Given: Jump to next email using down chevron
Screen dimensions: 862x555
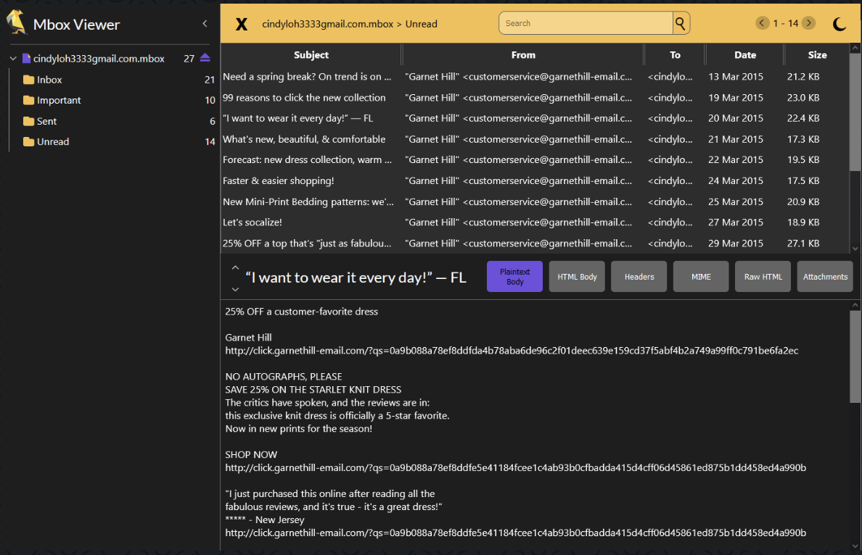Looking at the screenshot, I should 235,289.
